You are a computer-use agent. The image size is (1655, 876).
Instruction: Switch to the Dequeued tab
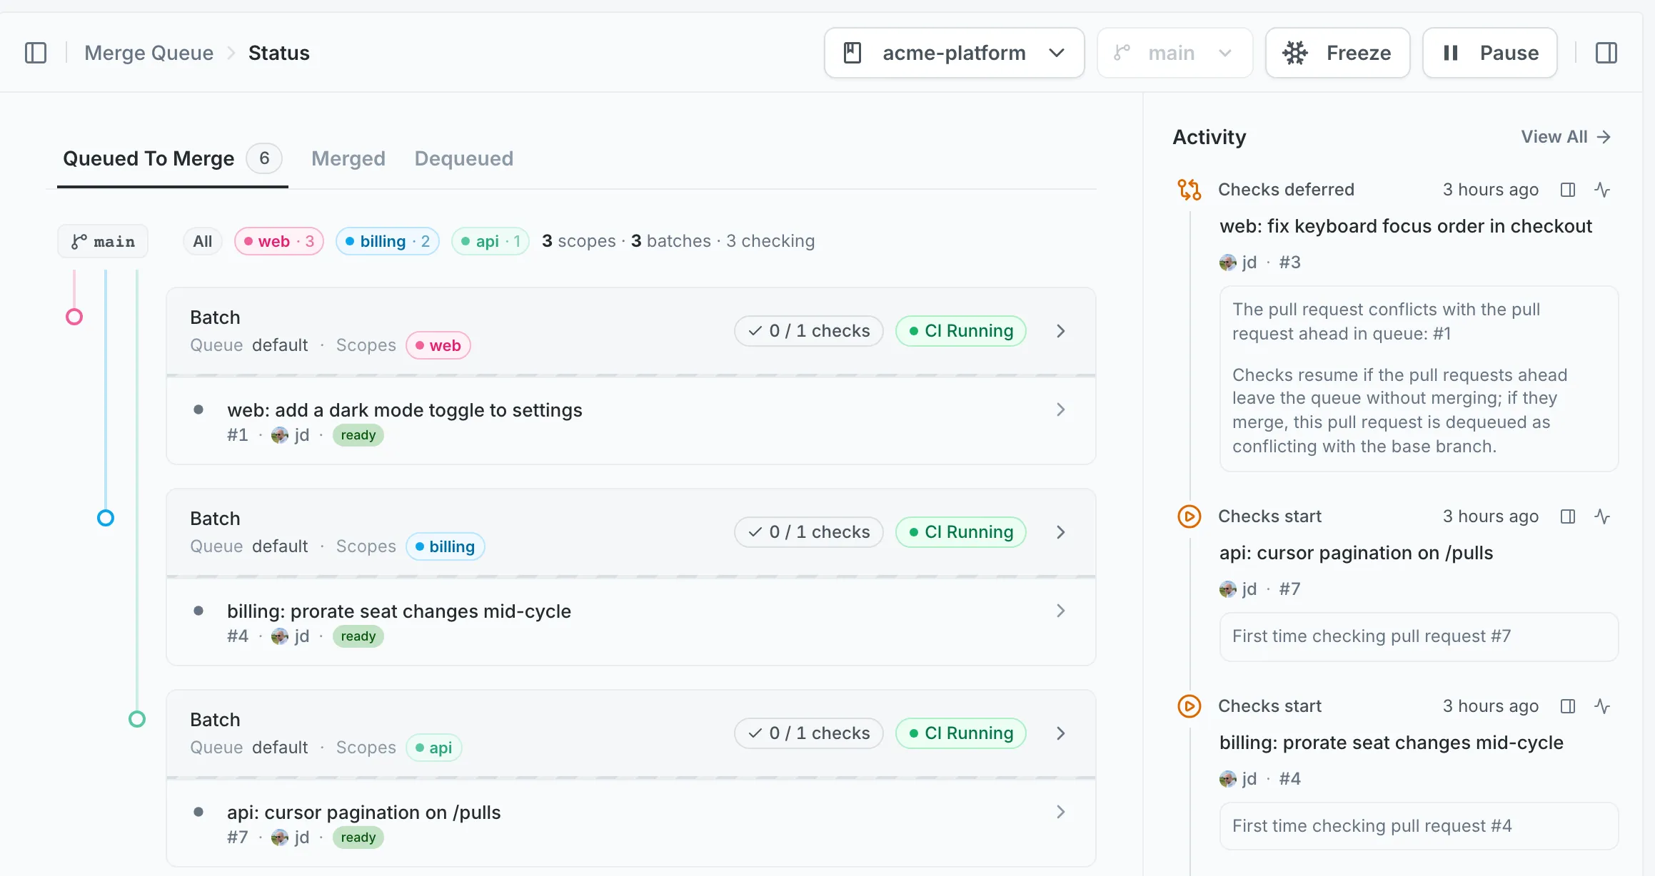[x=464, y=158]
